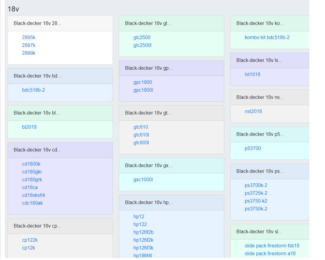Viewport: 325px width, 260px height.
Task: Open the 2899k model link
Action: (29, 53)
